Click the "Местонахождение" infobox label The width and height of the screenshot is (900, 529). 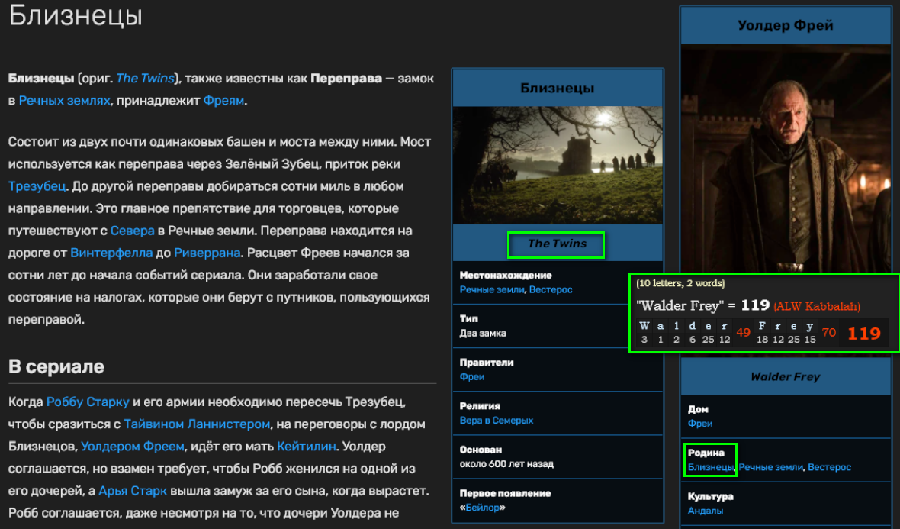tap(506, 275)
